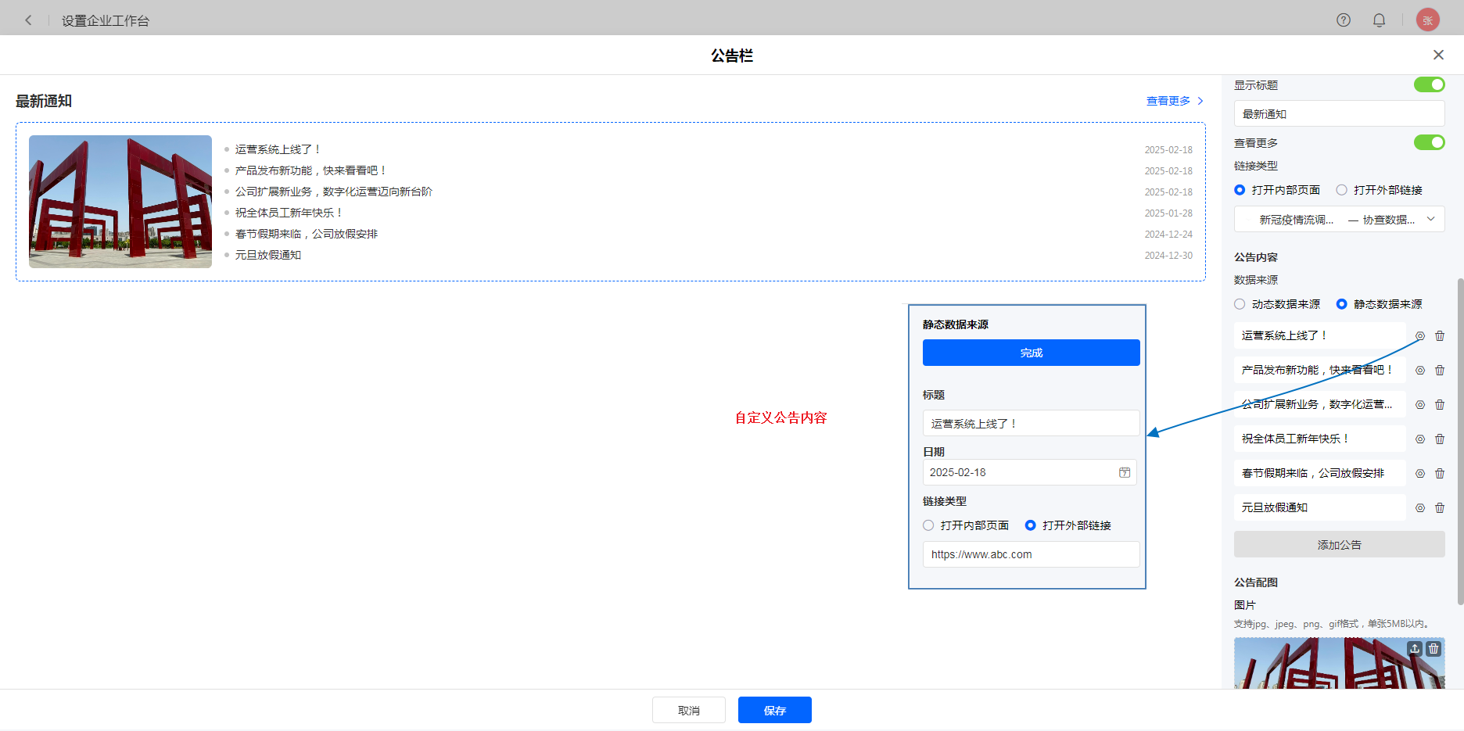Open the notification bell
Screen dimensions: 1464x731
tap(1379, 20)
